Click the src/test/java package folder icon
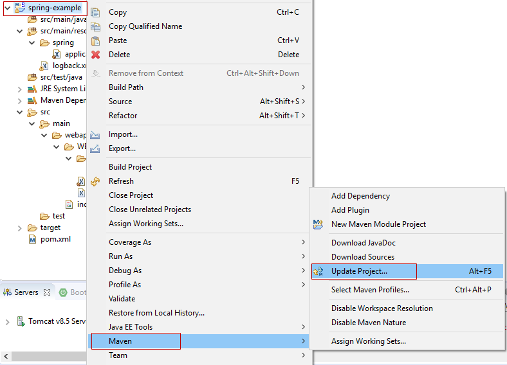This screenshot has width=507, height=365. pyautogui.click(x=32, y=77)
